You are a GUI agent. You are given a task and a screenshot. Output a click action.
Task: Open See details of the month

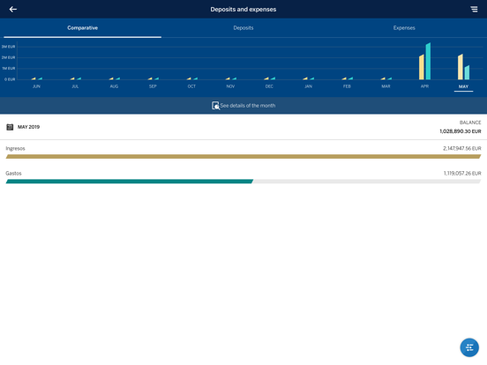pyautogui.click(x=243, y=106)
